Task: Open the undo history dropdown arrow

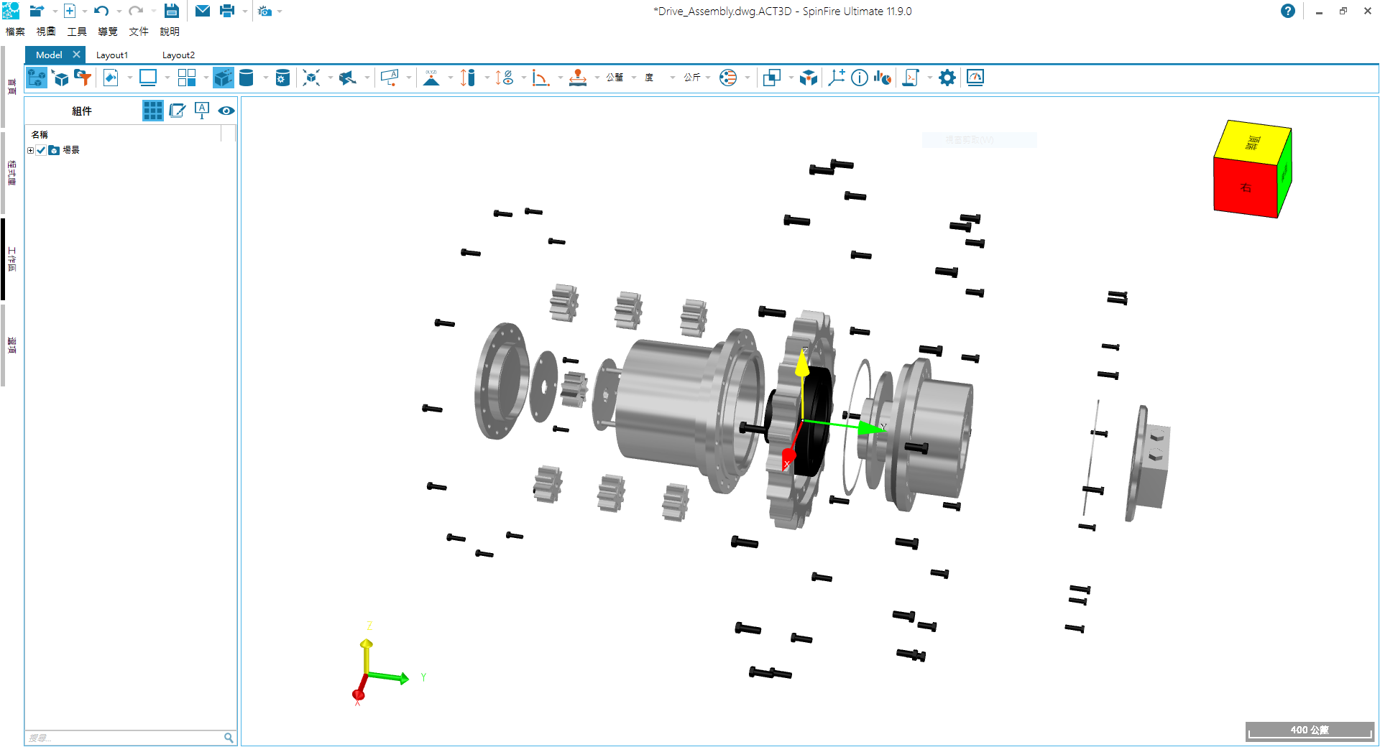Action: point(119,11)
